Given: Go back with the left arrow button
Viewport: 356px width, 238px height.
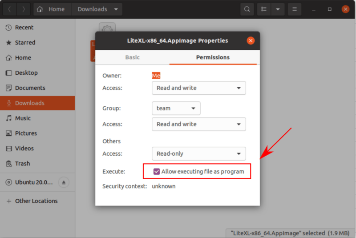Looking at the screenshot, I should pos(9,9).
